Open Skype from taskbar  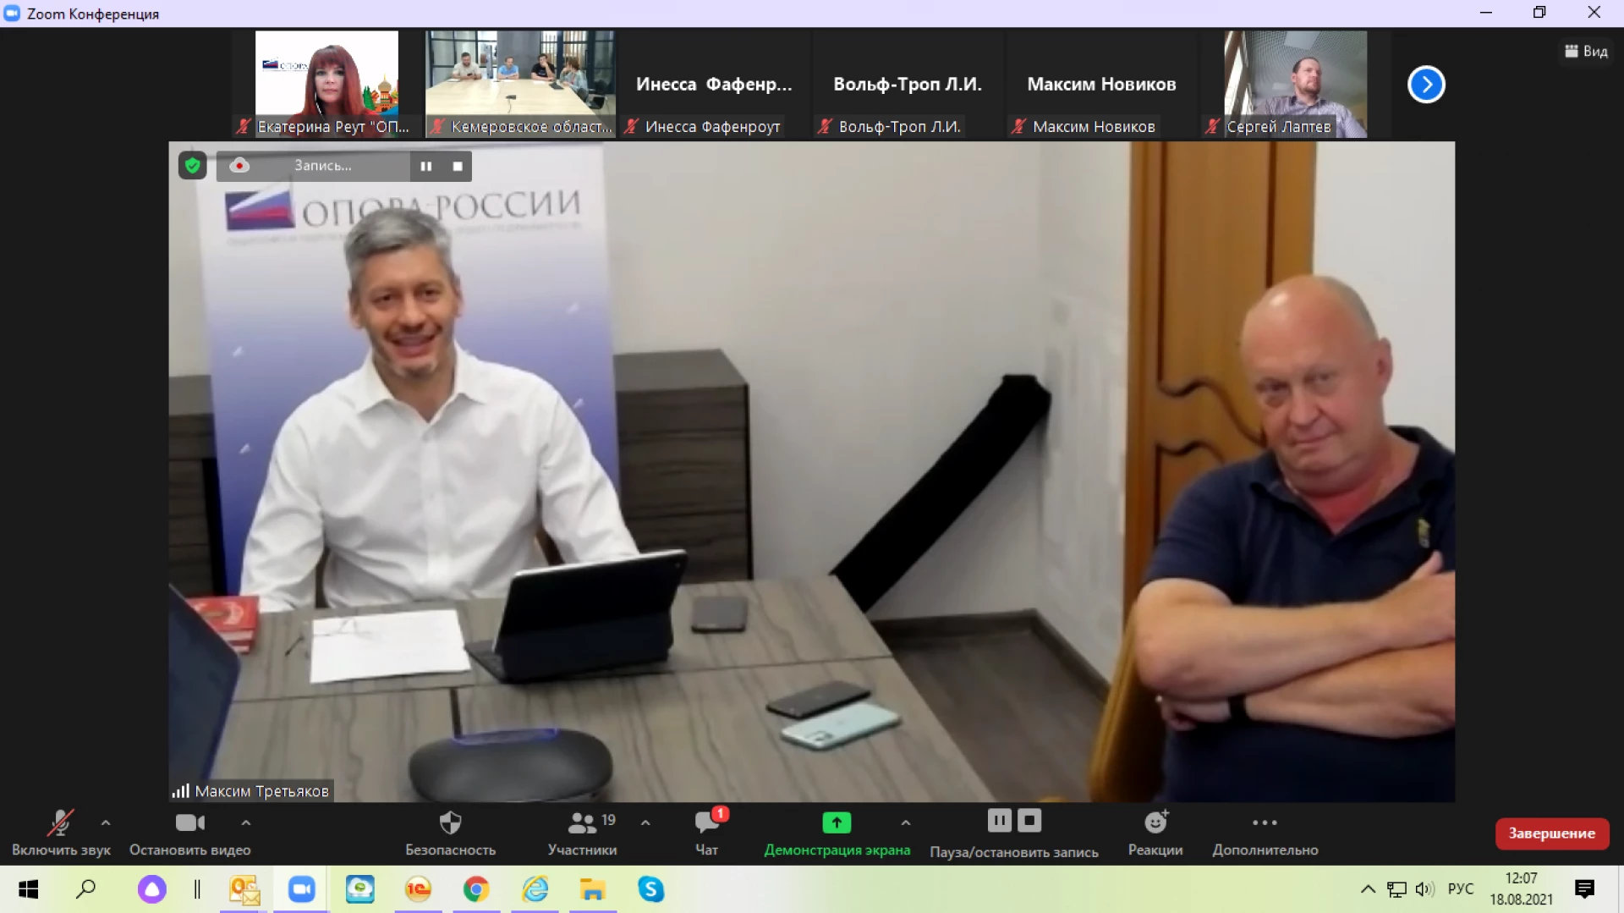[x=650, y=889]
